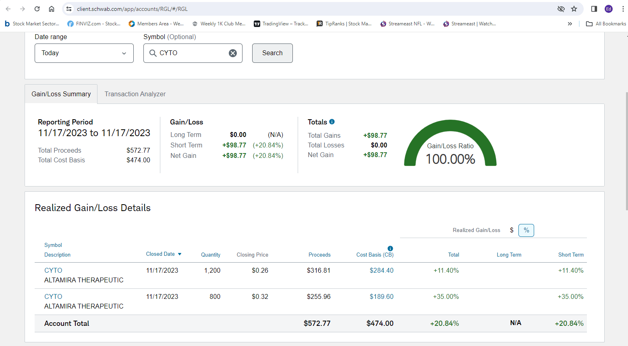Open the browser side panel icon
This screenshot has width=628, height=346.
point(594,9)
